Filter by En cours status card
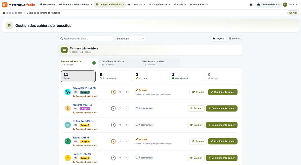The width and height of the screenshot is (301, 165). [x=150, y=76]
